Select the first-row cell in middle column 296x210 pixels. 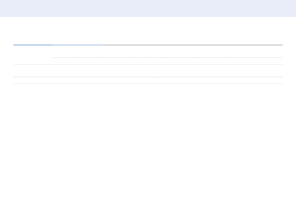click(x=78, y=51)
